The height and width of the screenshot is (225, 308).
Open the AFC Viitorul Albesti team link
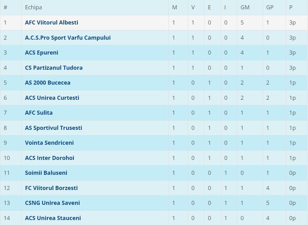coord(52,23)
